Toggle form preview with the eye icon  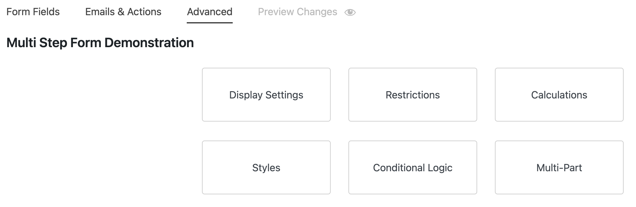pos(350,12)
